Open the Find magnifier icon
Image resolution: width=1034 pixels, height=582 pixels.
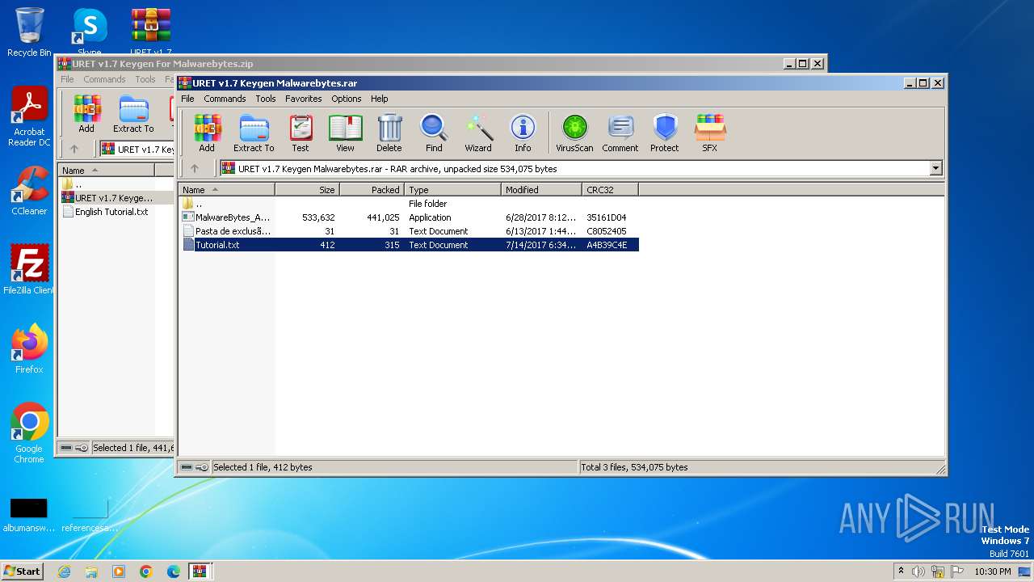tap(434, 133)
